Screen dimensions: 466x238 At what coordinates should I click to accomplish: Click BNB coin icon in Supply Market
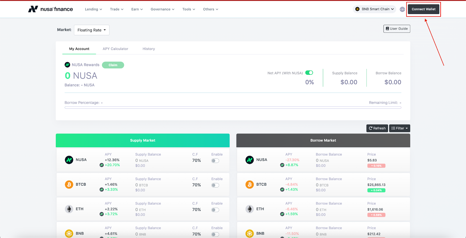pyautogui.click(x=69, y=233)
